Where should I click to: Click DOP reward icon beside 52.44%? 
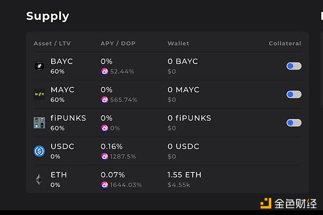(x=104, y=72)
